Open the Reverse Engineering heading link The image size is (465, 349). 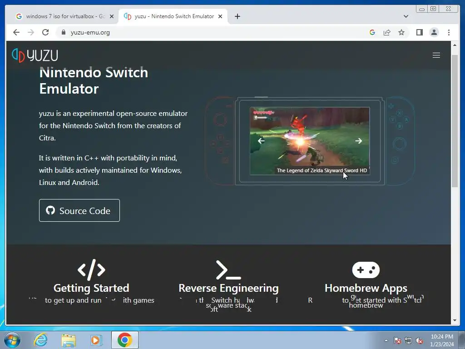point(228,288)
